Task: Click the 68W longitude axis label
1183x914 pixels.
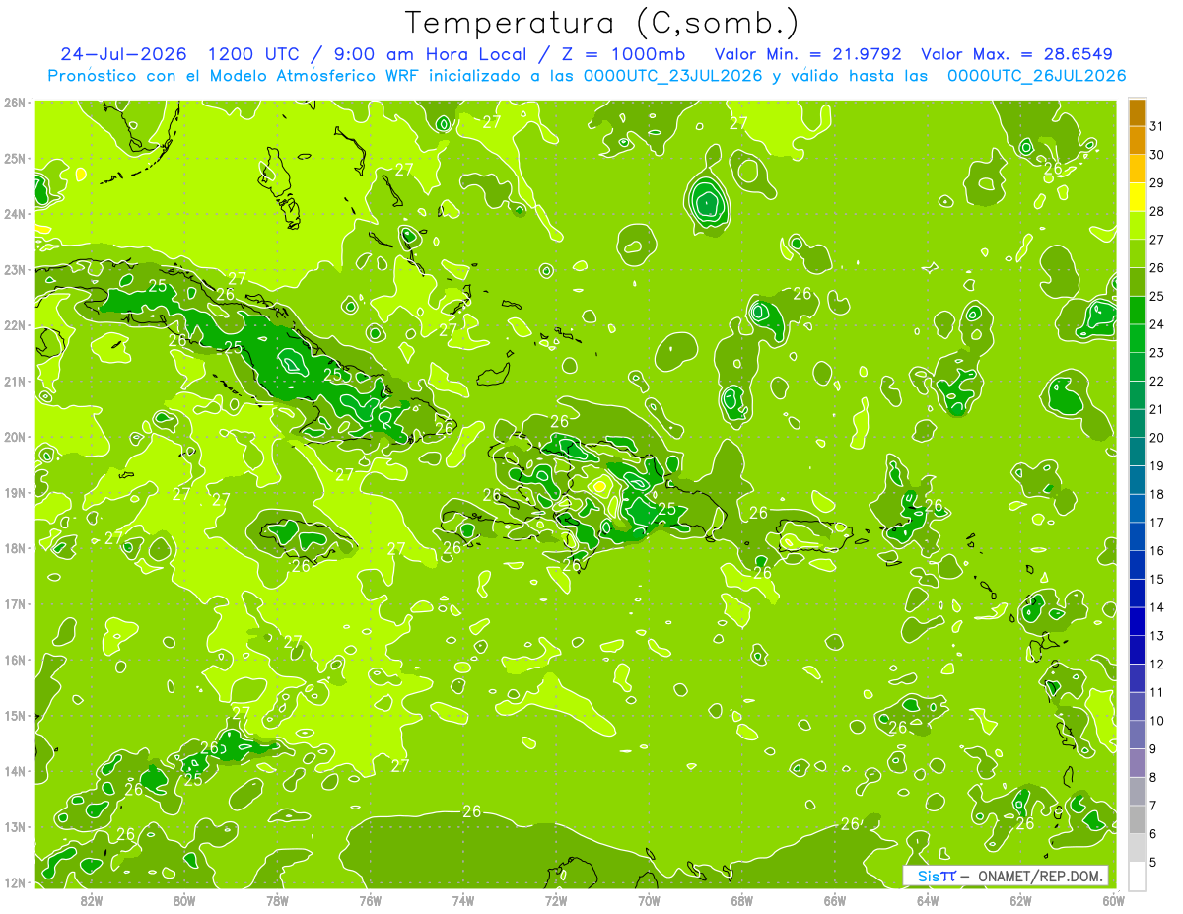Action: tap(741, 899)
